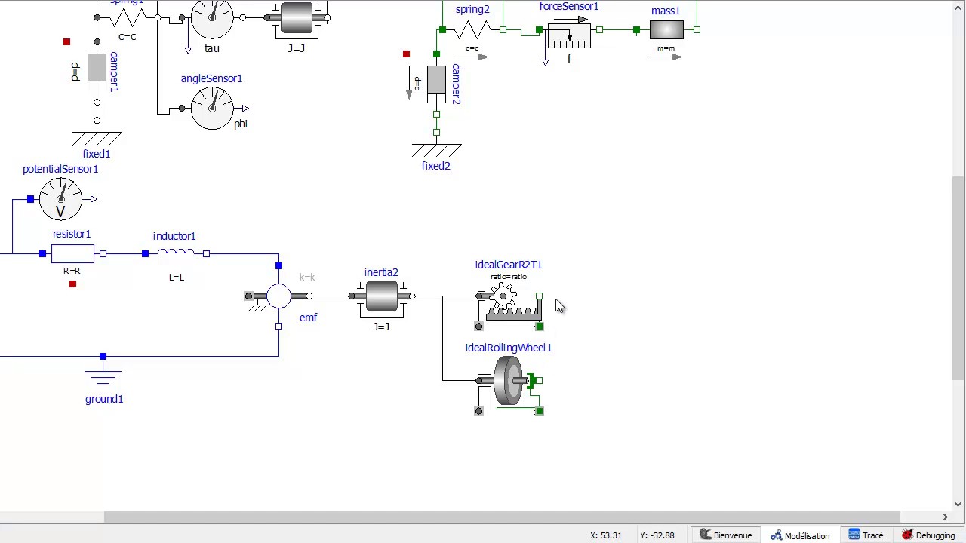Open the Debugging perspective
Viewport: 966px width, 543px height.
click(x=928, y=535)
